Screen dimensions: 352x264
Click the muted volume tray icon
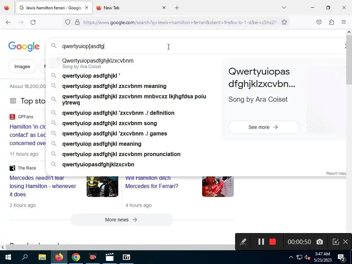click(308, 257)
